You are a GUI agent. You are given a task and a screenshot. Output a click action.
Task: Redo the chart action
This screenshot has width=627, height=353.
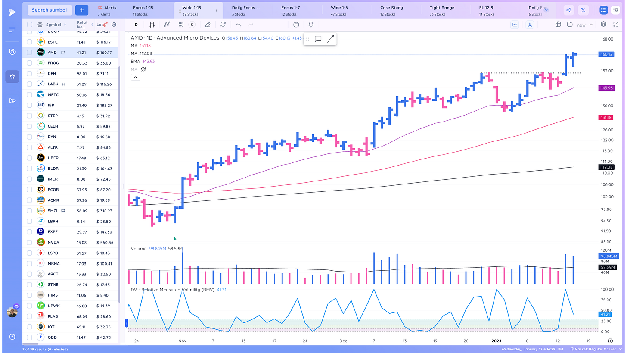pyautogui.click(x=251, y=25)
